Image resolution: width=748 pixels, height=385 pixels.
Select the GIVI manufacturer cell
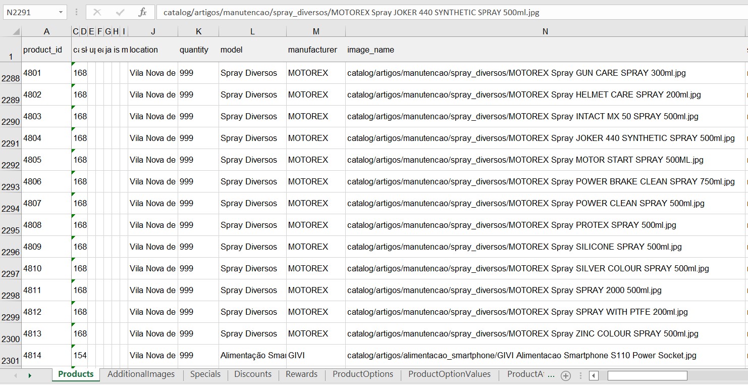tap(316, 355)
